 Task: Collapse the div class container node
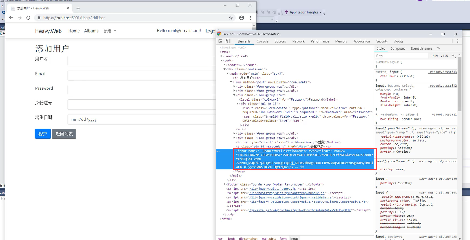click(x=224, y=69)
